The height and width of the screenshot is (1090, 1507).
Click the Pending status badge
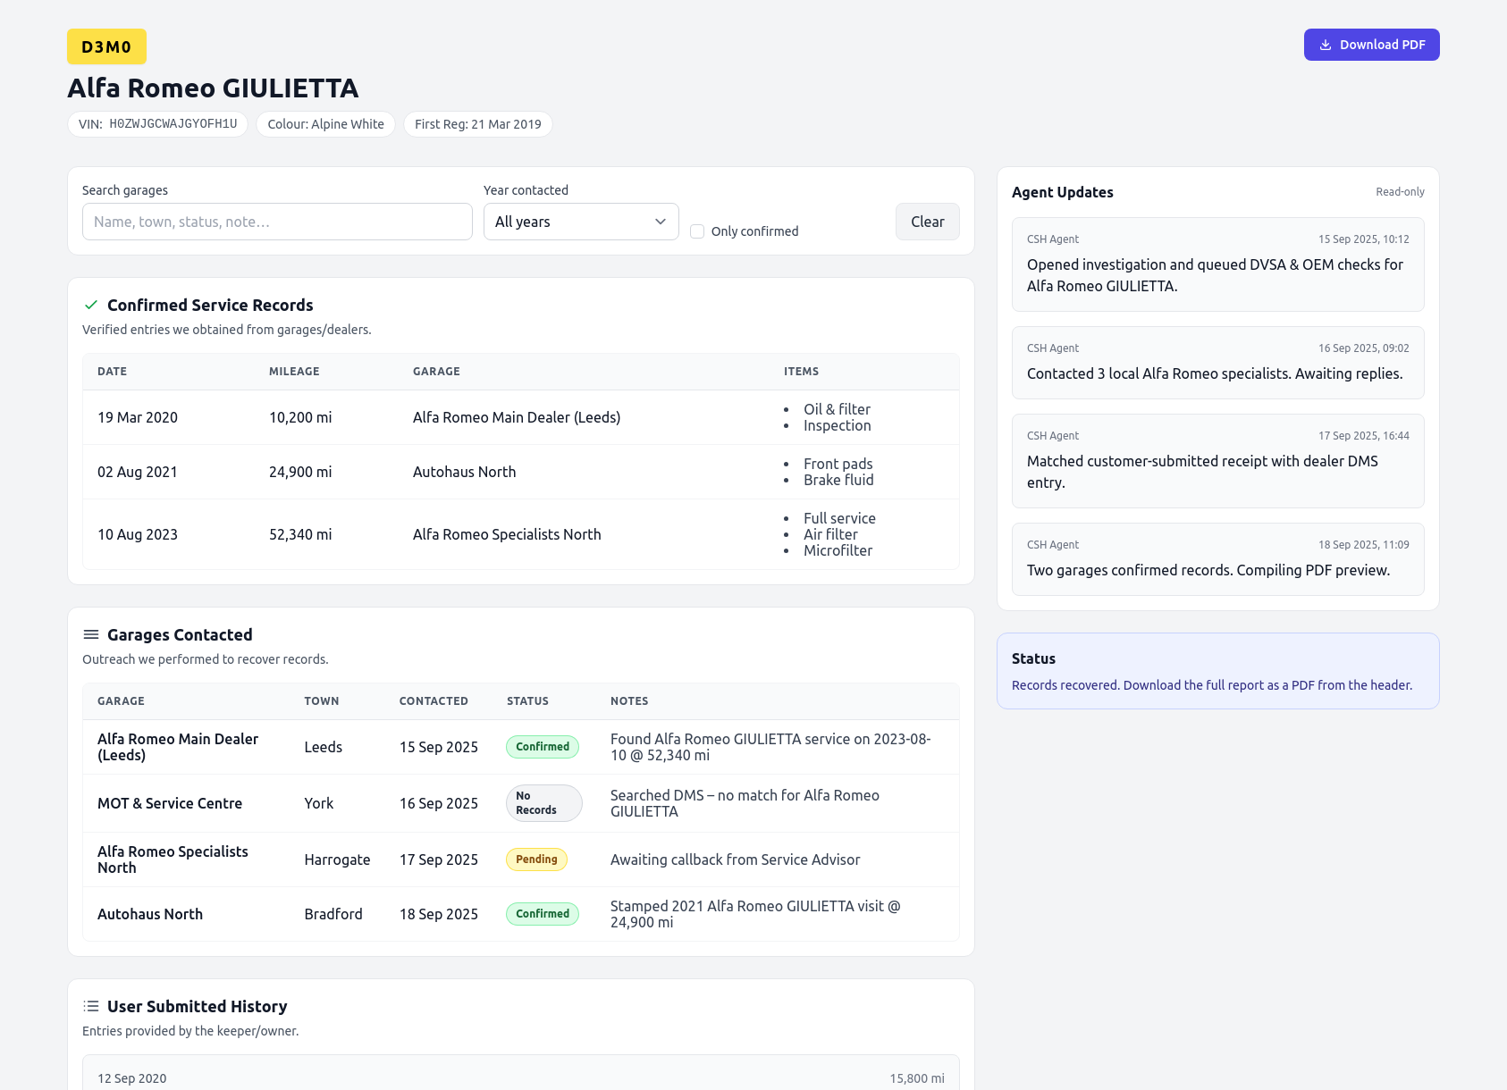[x=536, y=859]
